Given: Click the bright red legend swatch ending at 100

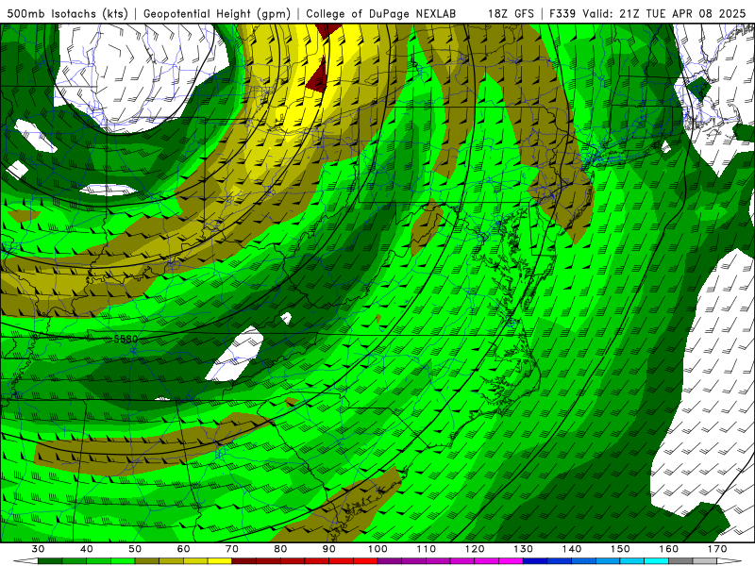Looking at the screenshot, I should pos(365,561).
